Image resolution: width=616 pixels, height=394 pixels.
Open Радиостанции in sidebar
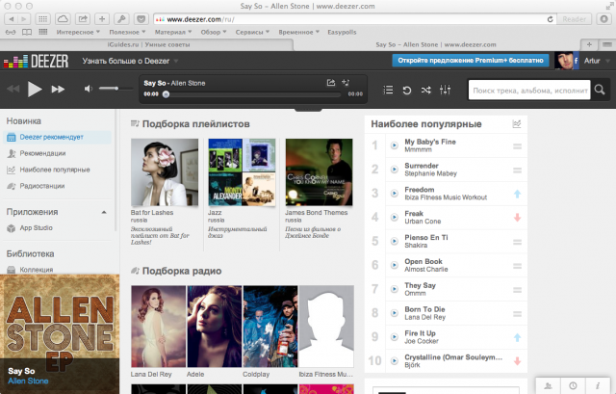[42, 186]
